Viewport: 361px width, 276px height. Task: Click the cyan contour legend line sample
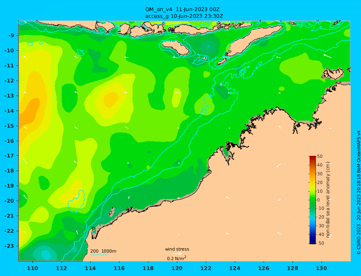pyautogui.click(x=99, y=255)
